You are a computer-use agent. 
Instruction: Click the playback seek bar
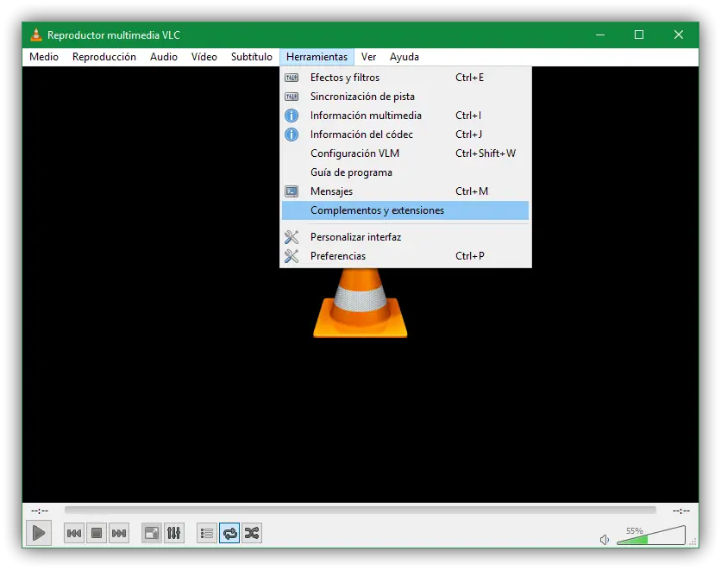click(360, 510)
